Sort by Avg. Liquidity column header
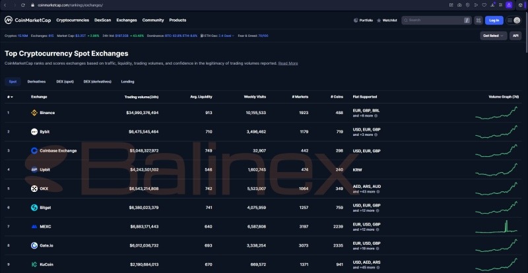Image resolution: width=528 pixels, height=273 pixels. pyautogui.click(x=201, y=97)
